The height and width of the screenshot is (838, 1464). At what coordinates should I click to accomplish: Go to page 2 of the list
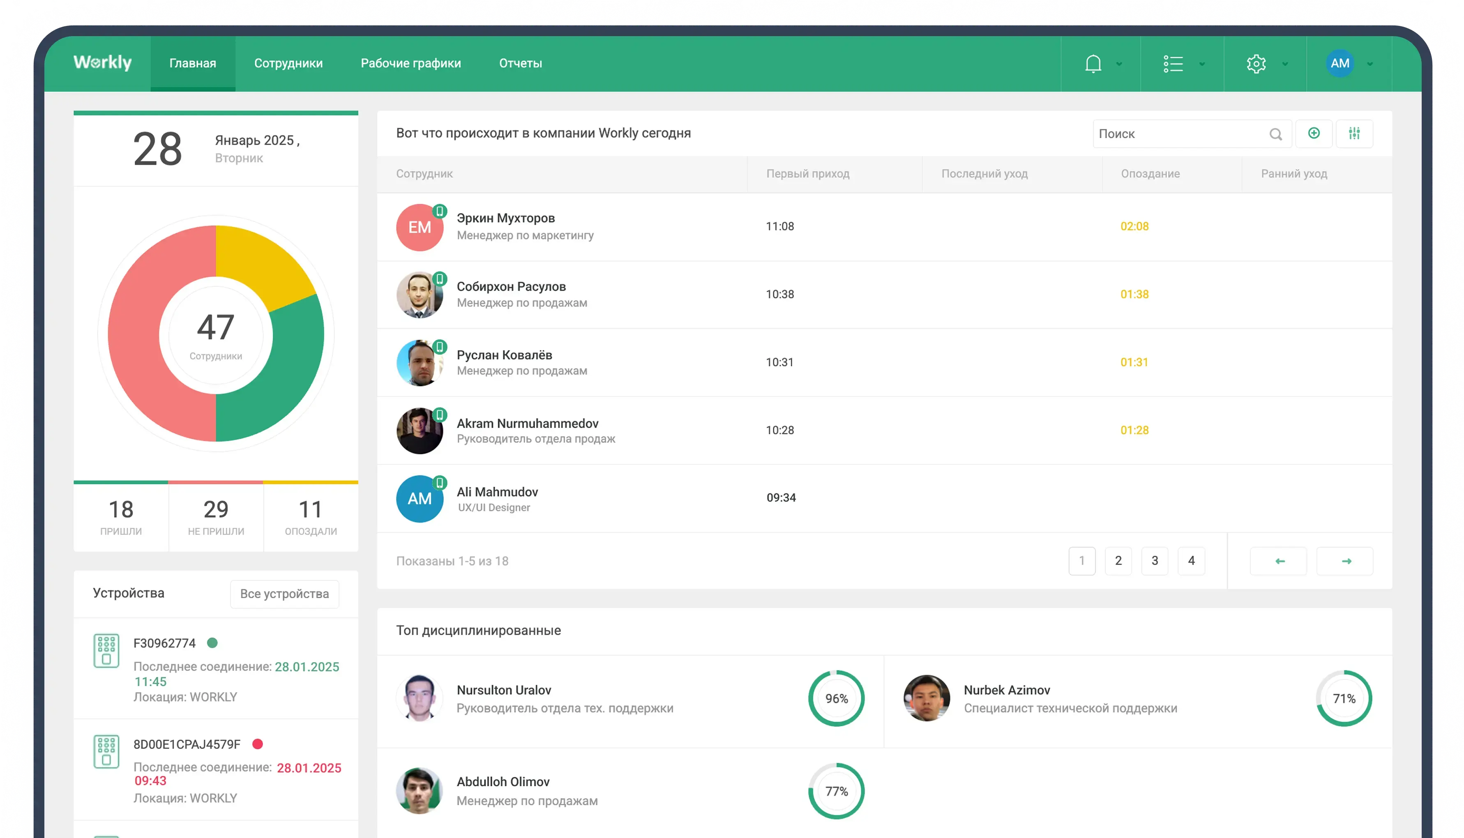click(x=1118, y=561)
